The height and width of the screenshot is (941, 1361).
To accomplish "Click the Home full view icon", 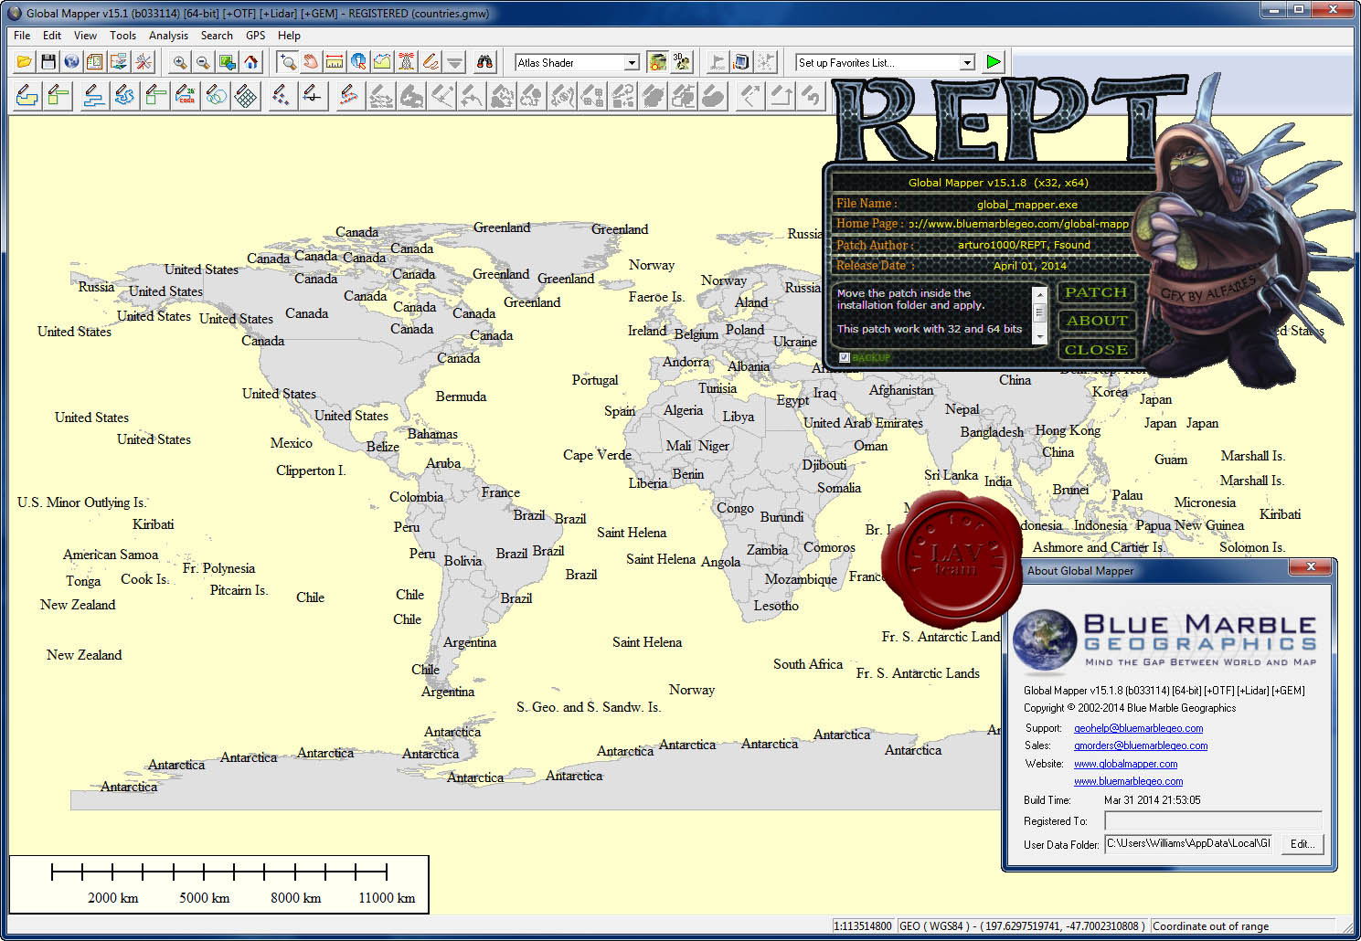I will [x=250, y=62].
